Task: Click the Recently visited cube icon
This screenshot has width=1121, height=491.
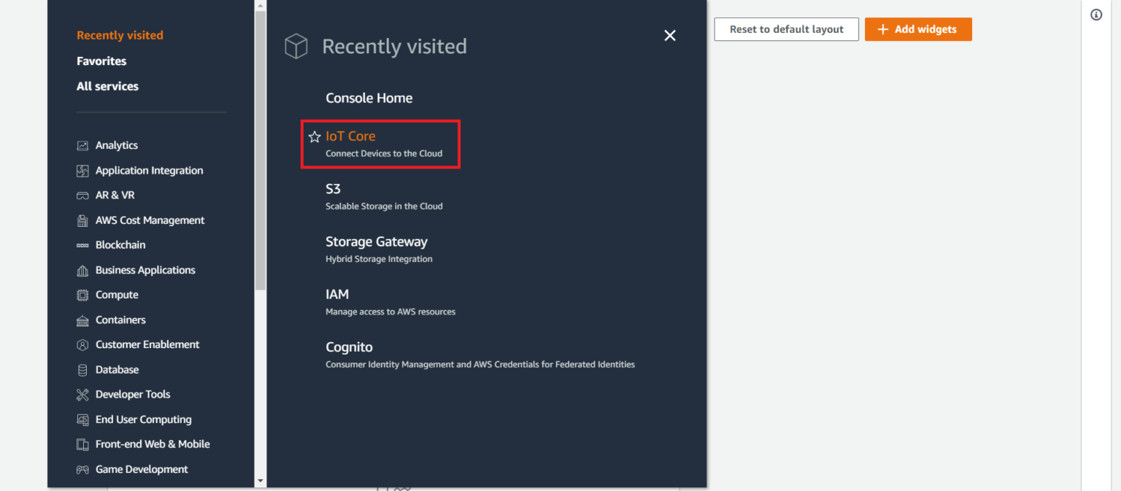Action: [x=296, y=46]
